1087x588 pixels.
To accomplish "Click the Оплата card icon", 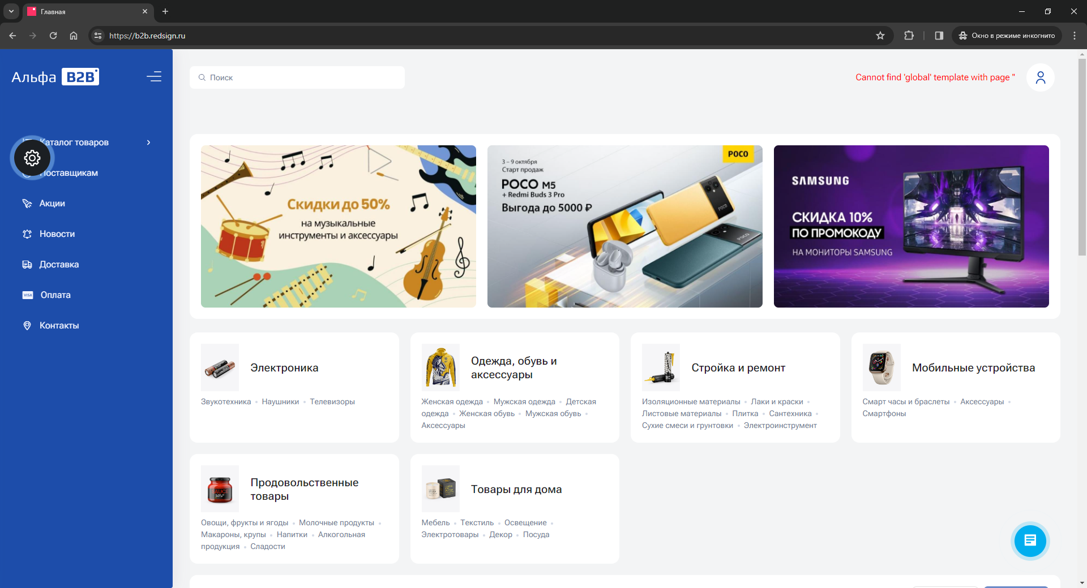I will 28,295.
